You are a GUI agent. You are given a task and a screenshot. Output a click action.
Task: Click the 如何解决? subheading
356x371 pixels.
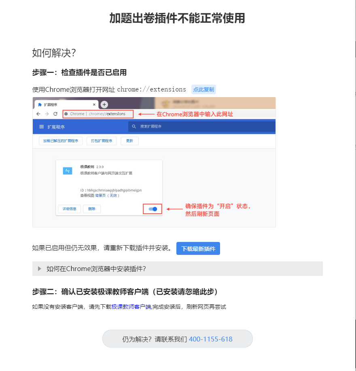tap(54, 53)
